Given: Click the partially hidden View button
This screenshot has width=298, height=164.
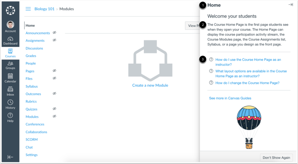Looking at the screenshot, I should (x=192, y=26).
